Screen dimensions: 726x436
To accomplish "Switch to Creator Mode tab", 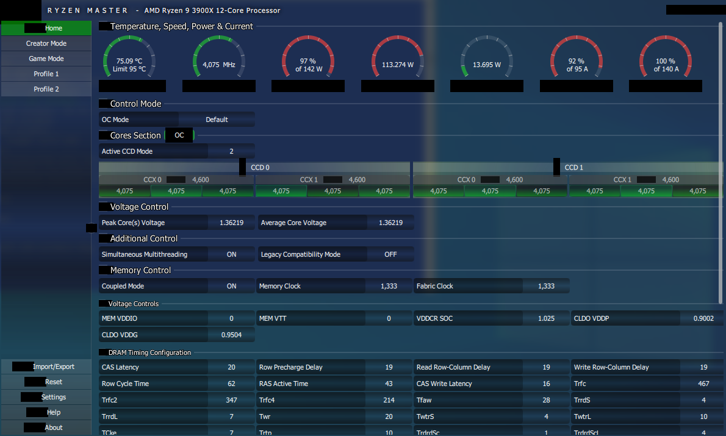I will (46, 43).
